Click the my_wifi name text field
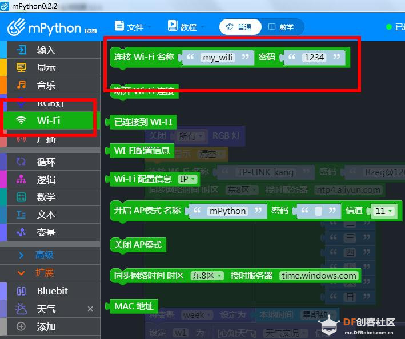Screen dimensions: 405x339 (218, 57)
